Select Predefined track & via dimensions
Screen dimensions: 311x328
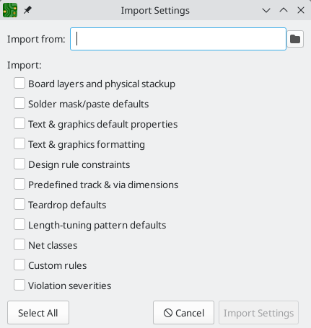[19, 185]
